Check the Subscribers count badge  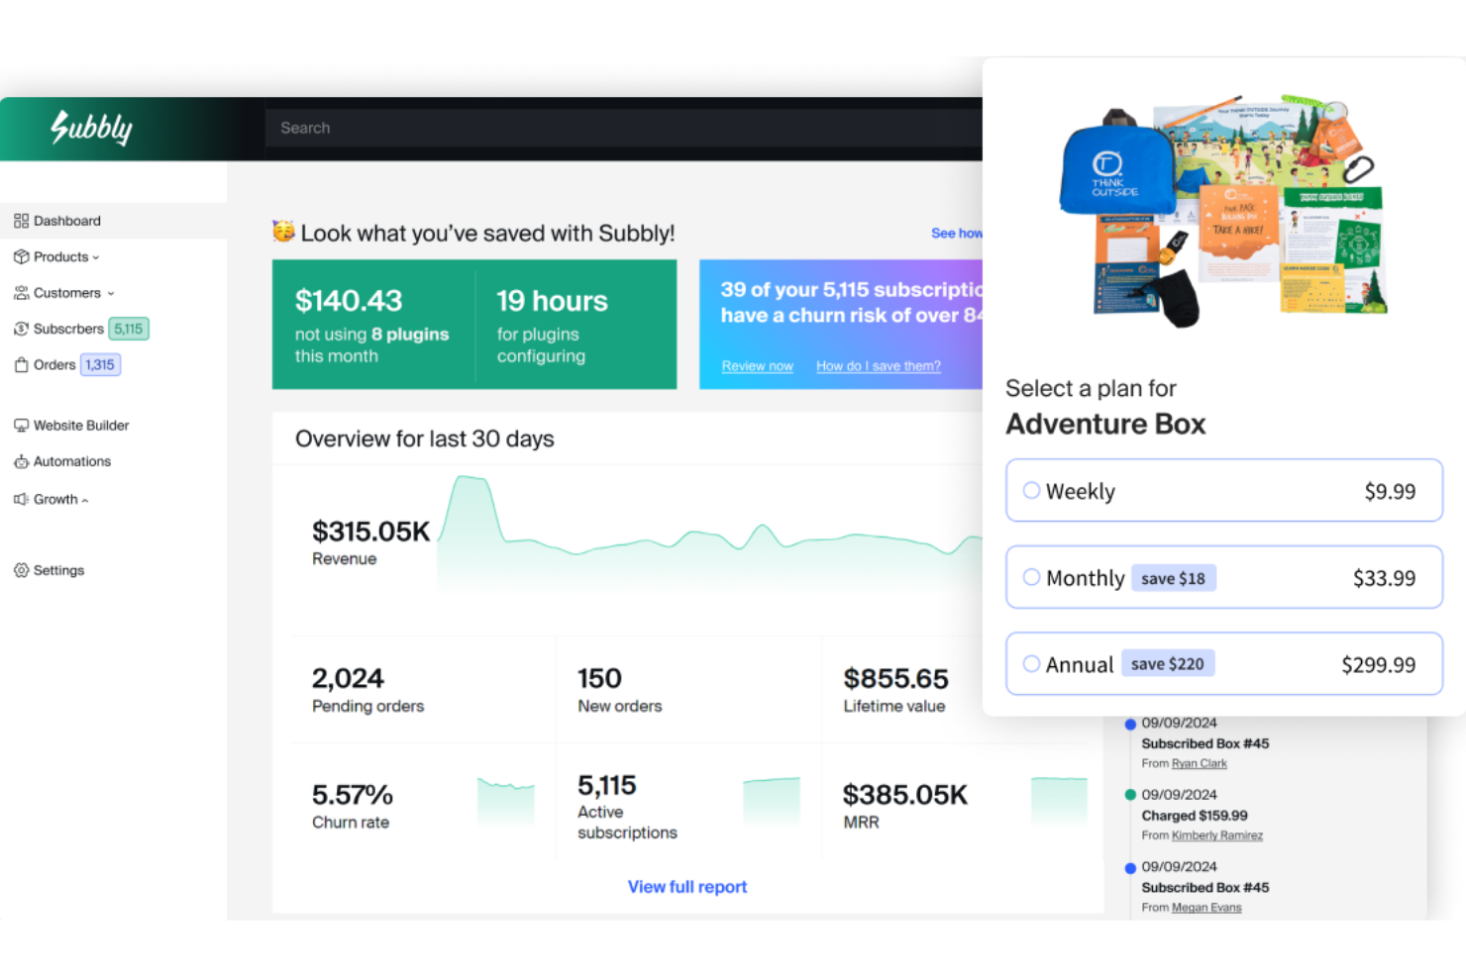pyautogui.click(x=129, y=328)
